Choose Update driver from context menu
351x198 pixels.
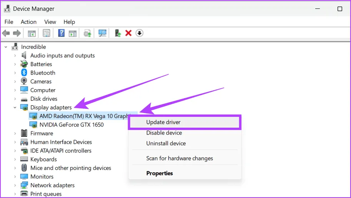tap(163, 122)
